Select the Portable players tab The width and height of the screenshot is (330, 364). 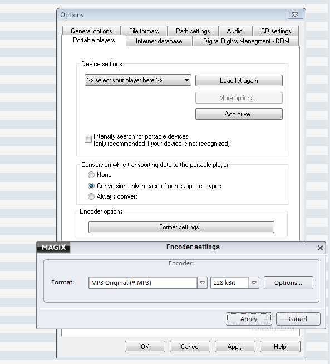[93, 40]
